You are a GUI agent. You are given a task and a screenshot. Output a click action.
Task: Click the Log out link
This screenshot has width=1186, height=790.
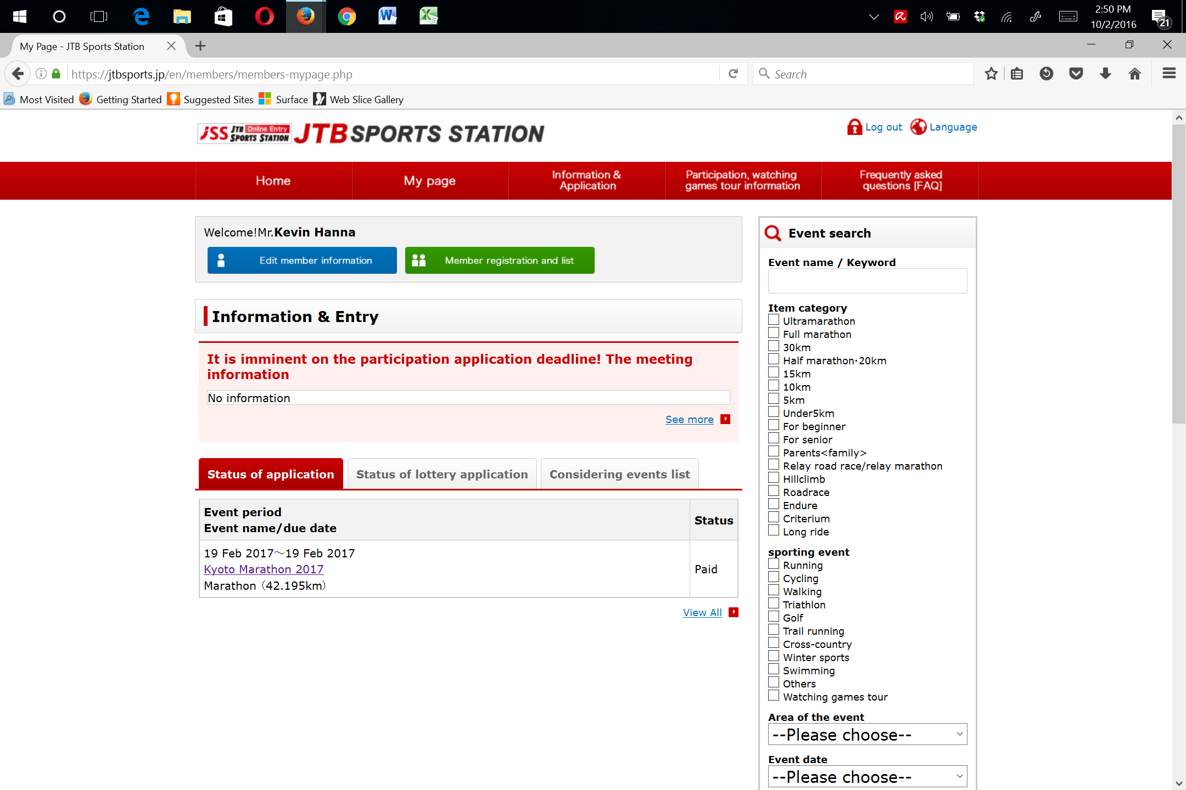coord(883,127)
